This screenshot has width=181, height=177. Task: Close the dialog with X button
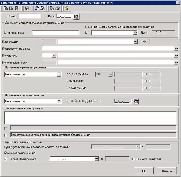pos(178,2)
